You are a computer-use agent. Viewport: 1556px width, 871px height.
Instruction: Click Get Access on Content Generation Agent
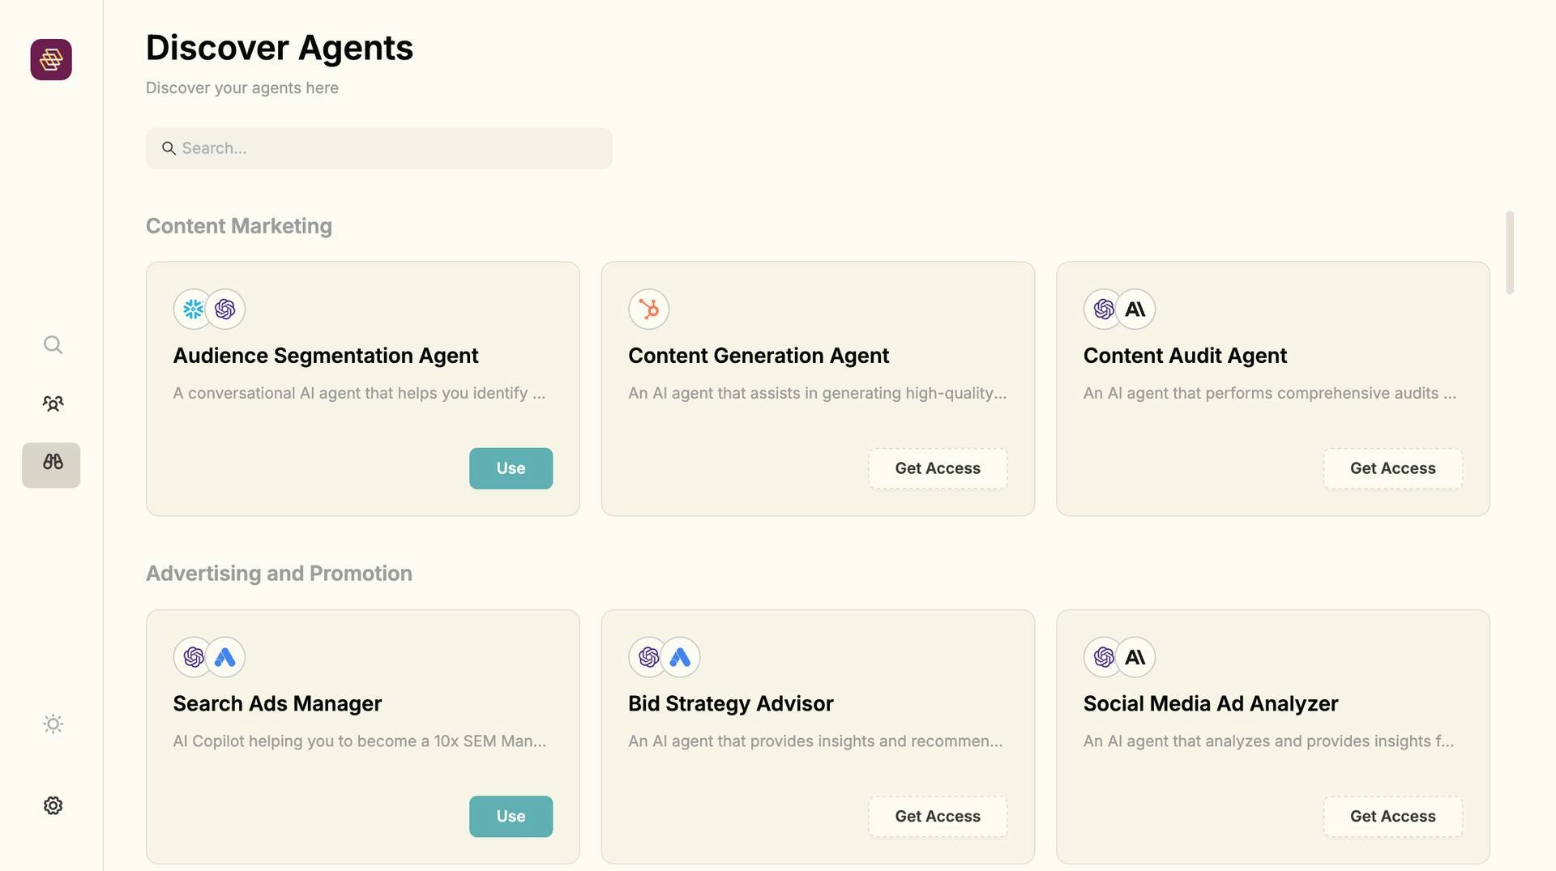937,468
